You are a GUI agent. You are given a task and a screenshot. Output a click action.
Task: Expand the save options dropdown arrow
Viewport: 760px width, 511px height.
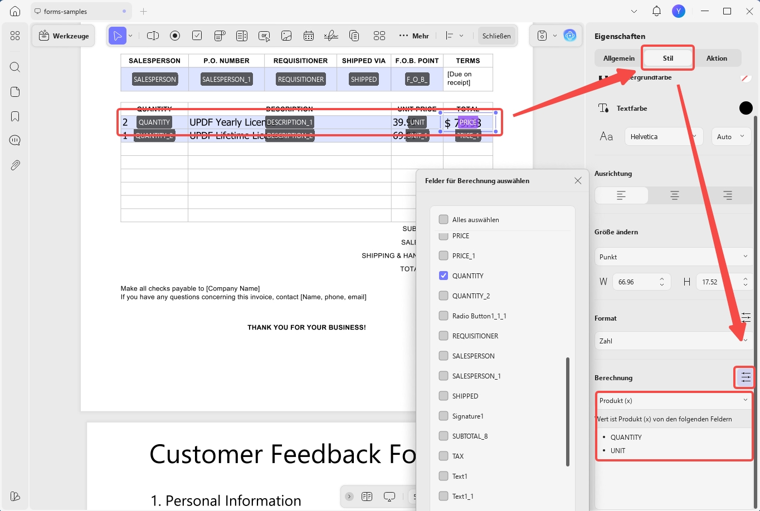[x=554, y=36]
